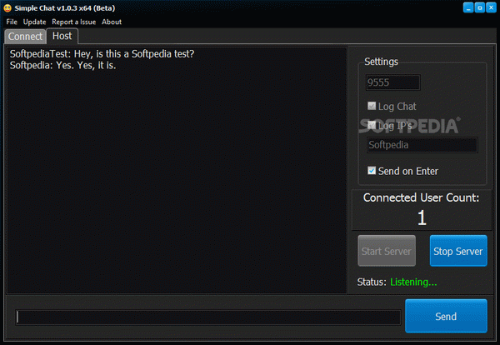Maximize the Simple Chat window
This screenshot has width=500, height=345.
click(x=480, y=7)
